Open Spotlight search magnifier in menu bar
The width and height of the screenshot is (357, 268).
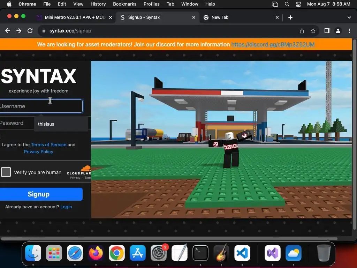[x=287, y=4]
